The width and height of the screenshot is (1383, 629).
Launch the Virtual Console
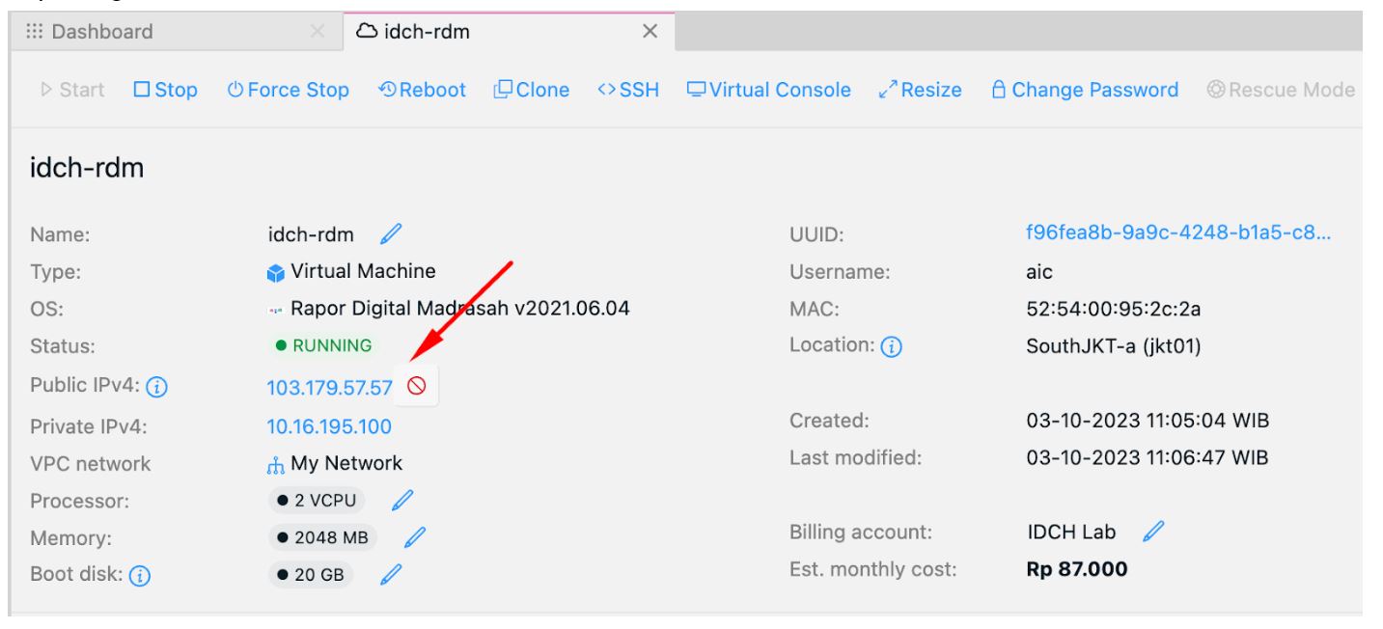click(x=768, y=90)
